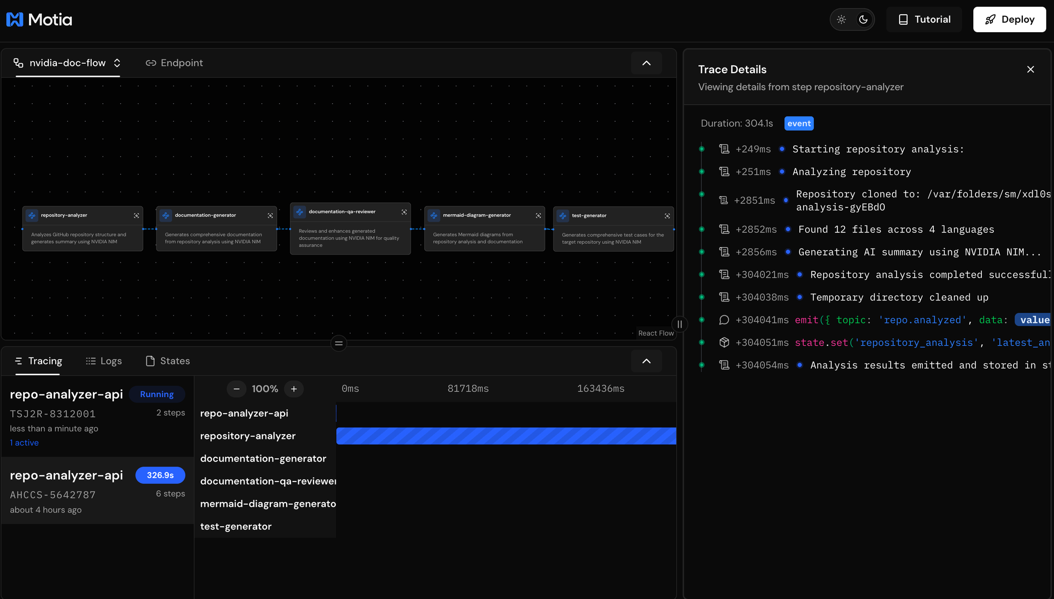Open the Tutorial
The width and height of the screenshot is (1054, 599).
(x=924, y=19)
